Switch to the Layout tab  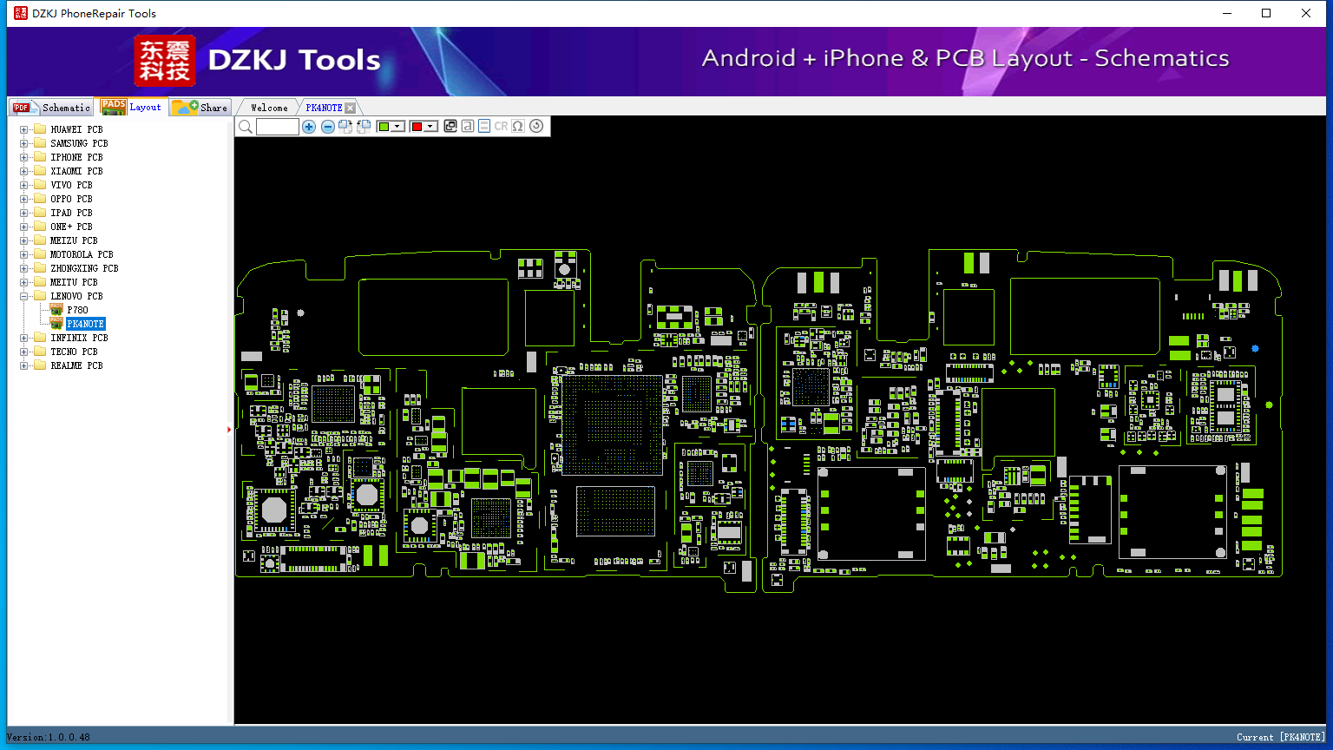click(132, 107)
